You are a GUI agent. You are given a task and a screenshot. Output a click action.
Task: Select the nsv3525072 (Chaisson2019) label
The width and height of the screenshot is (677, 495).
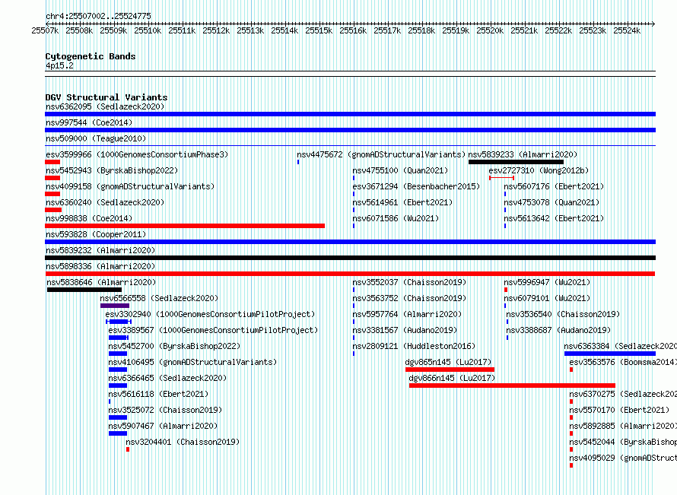tap(165, 410)
